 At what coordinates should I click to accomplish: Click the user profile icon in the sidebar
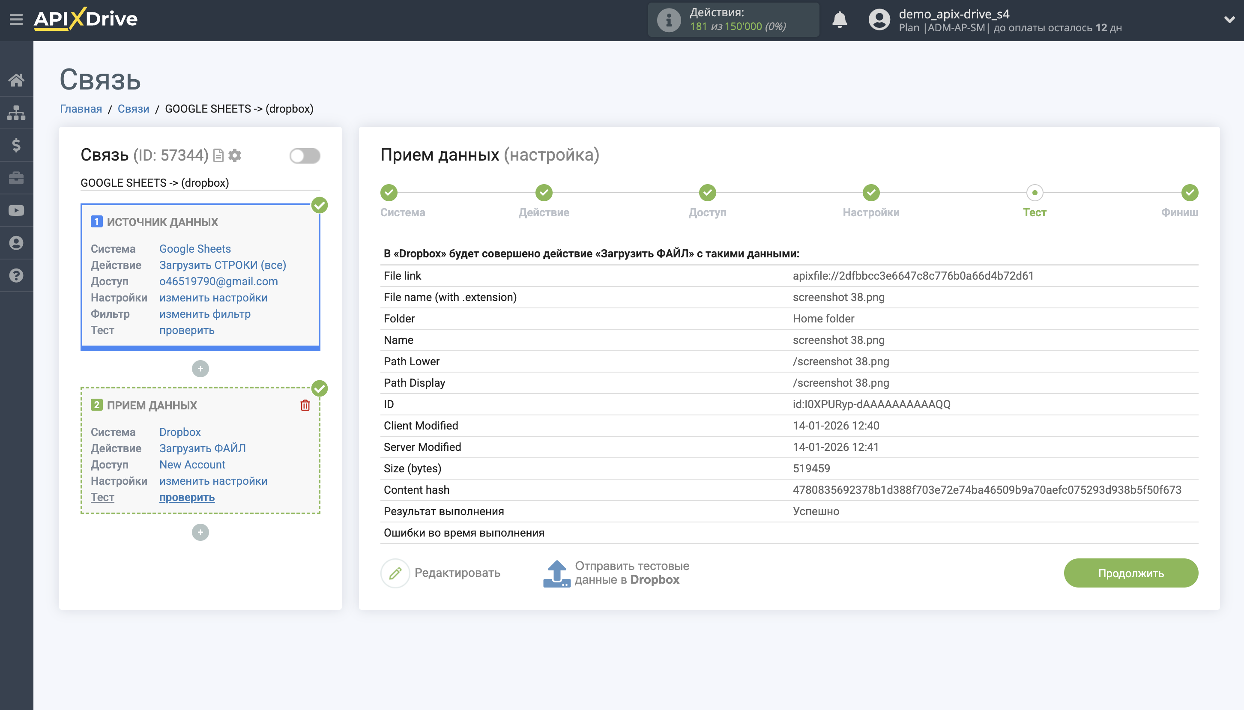coord(16,243)
